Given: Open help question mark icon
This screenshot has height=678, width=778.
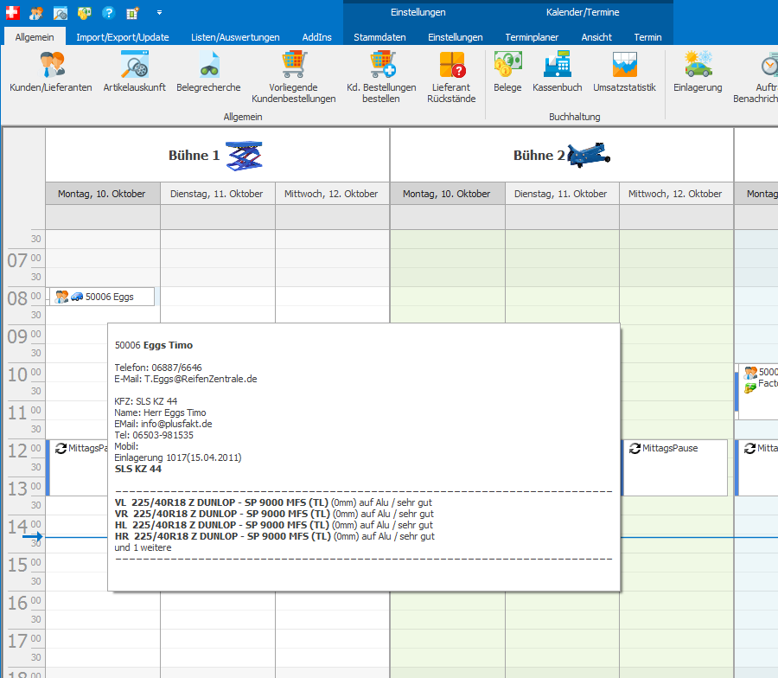Looking at the screenshot, I should pyautogui.click(x=108, y=13).
